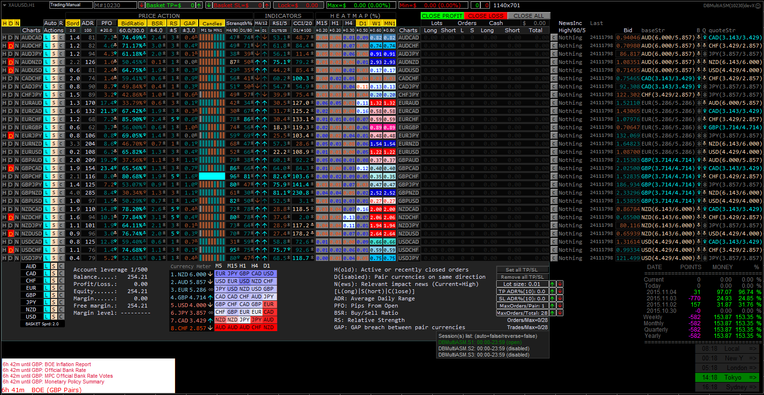Expand London session clock arrow
Image resolution: width=764 pixels, height=395 pixels.
coord(752,368)
